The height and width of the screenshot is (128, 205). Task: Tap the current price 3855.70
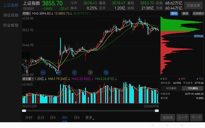(52, 3)
